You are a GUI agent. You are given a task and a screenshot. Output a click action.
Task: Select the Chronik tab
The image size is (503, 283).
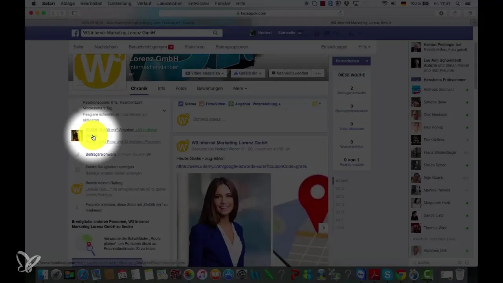click(x=139, y=88)
